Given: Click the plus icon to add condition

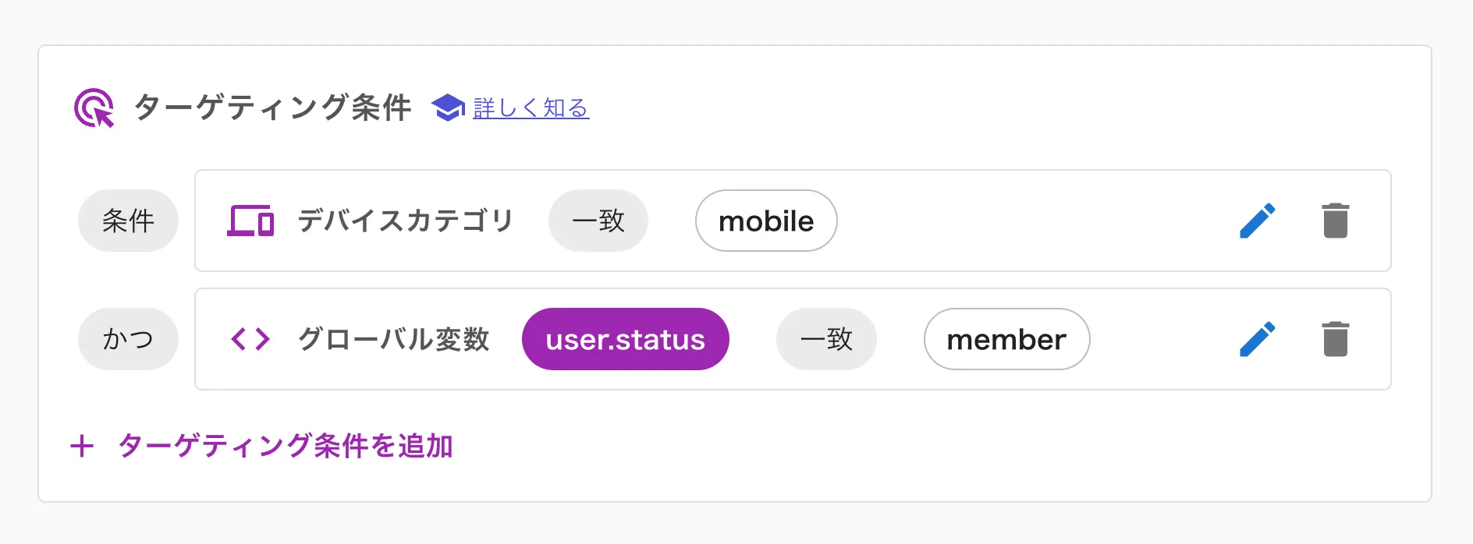Looking at the screenshot, I should 82,446.
